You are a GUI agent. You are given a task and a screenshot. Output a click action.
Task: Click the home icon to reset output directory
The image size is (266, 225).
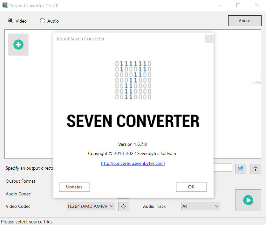(256, 168)
